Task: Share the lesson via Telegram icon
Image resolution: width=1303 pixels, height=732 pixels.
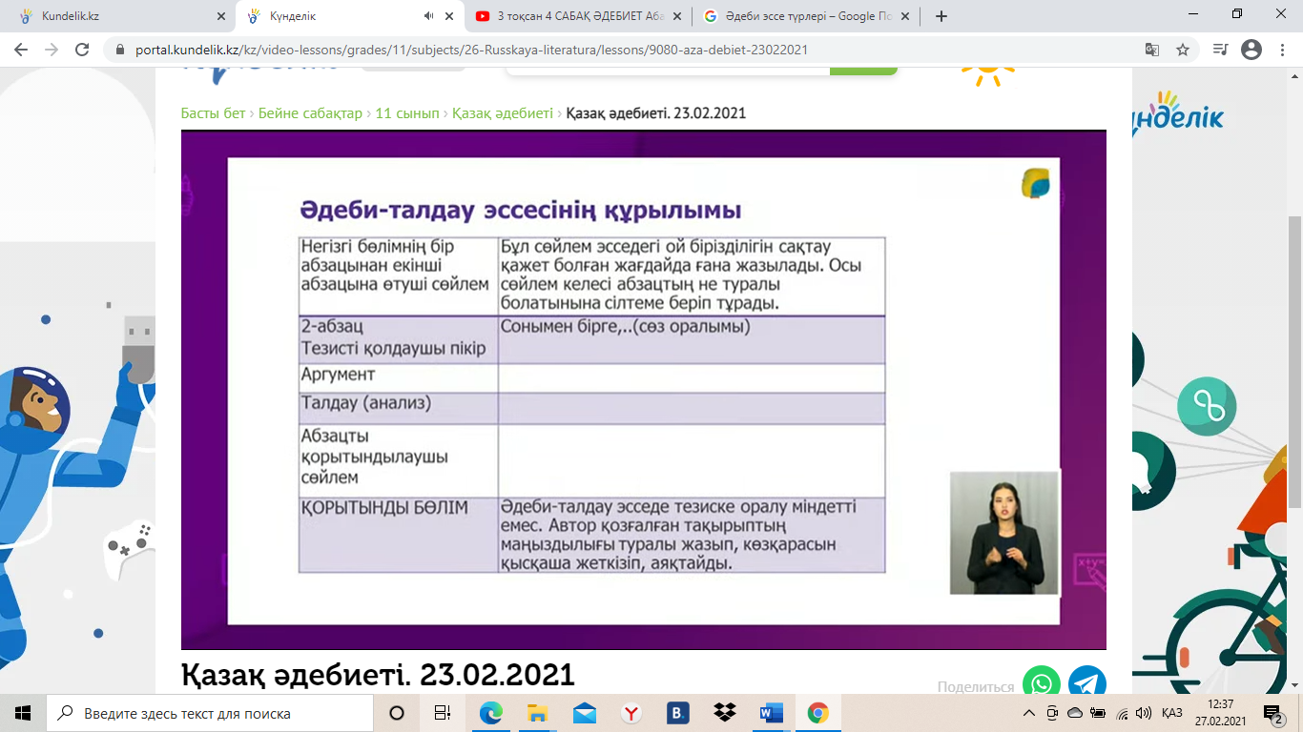Action: (x=1086, y=683)
